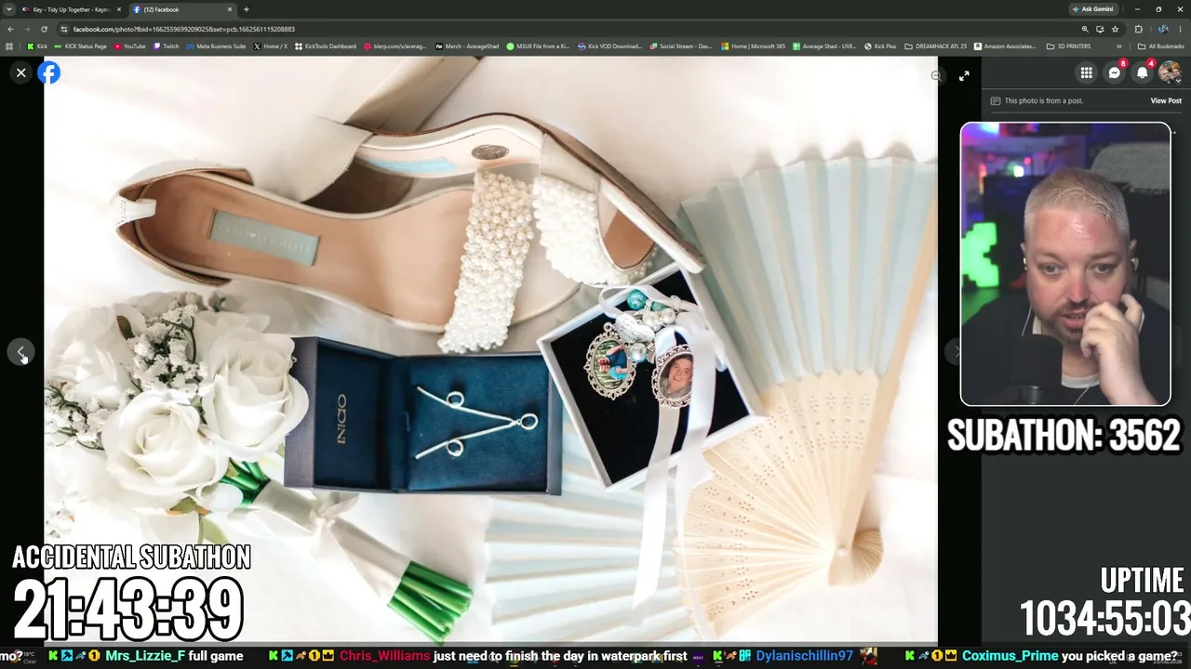Open the Home | Microsoft 365 bookmark

point(753,46)
